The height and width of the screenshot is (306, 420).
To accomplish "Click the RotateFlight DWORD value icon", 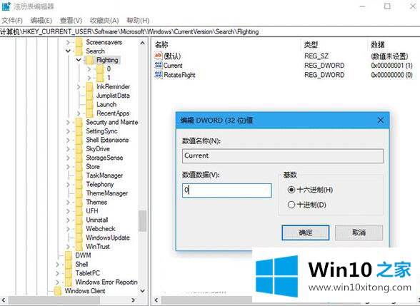I will coord(159,75).
